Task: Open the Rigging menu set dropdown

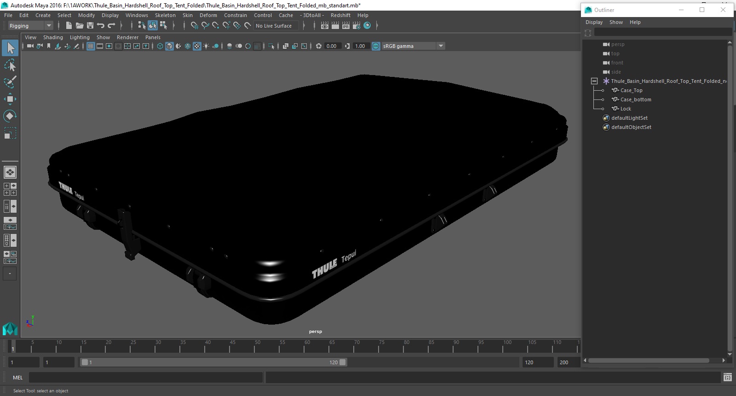Action: pos(30,26)
